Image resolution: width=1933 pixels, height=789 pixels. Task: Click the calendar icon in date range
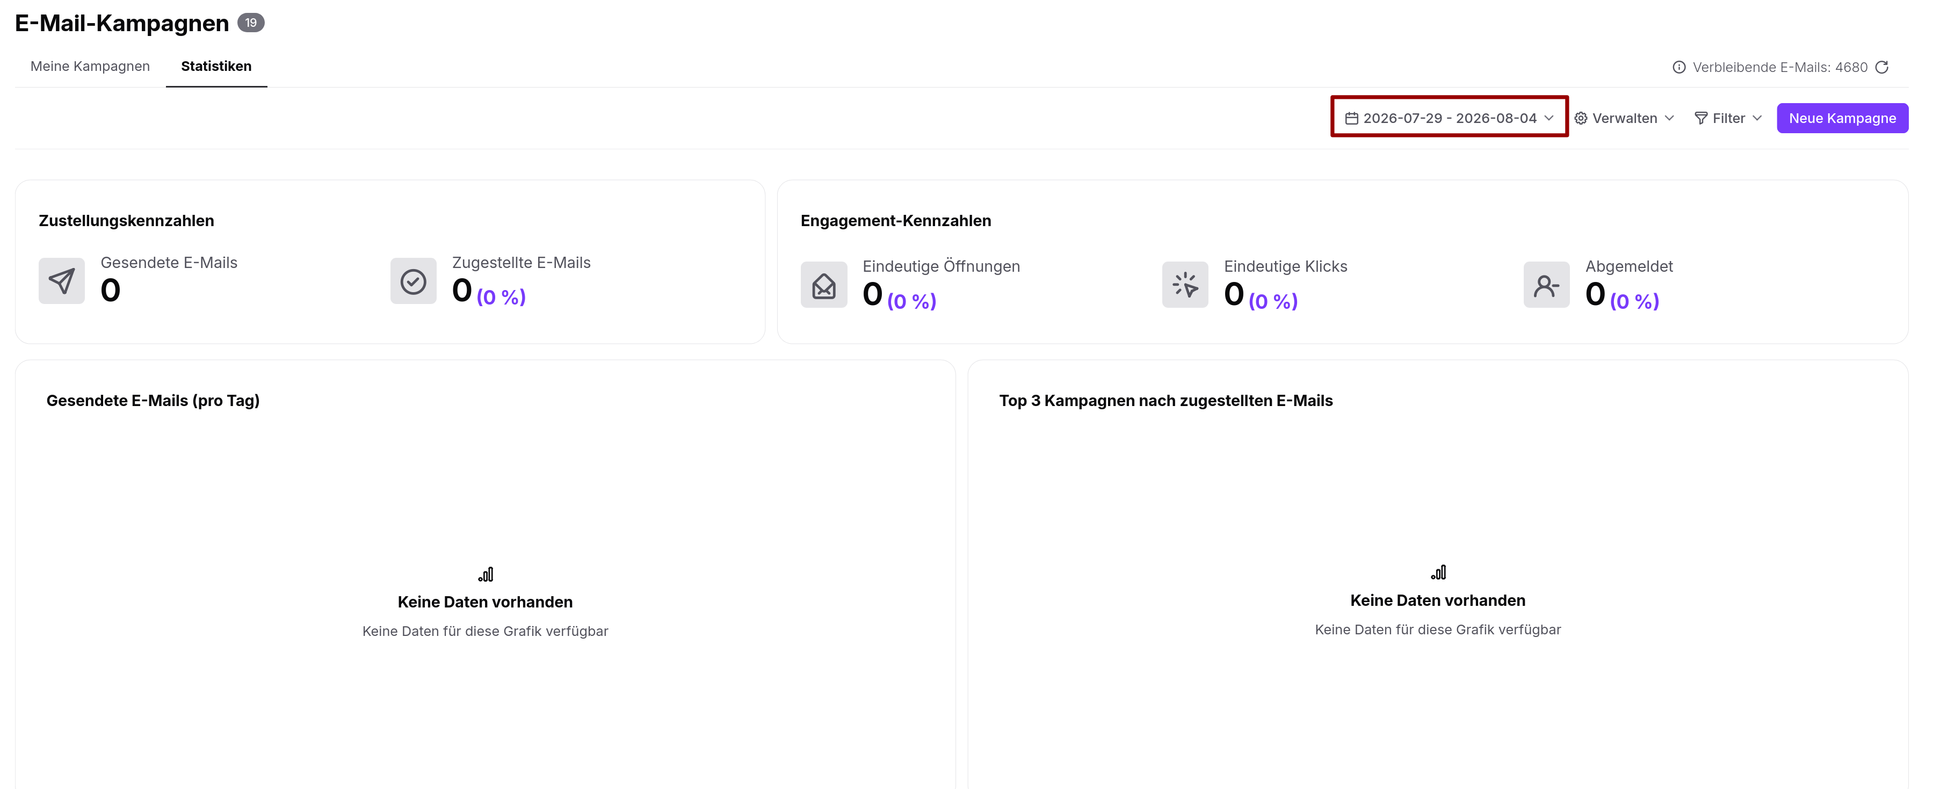point(1351,119)
